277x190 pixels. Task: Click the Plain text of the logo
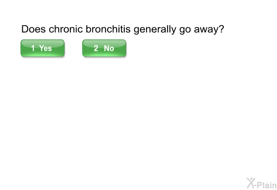click(267, 185)
